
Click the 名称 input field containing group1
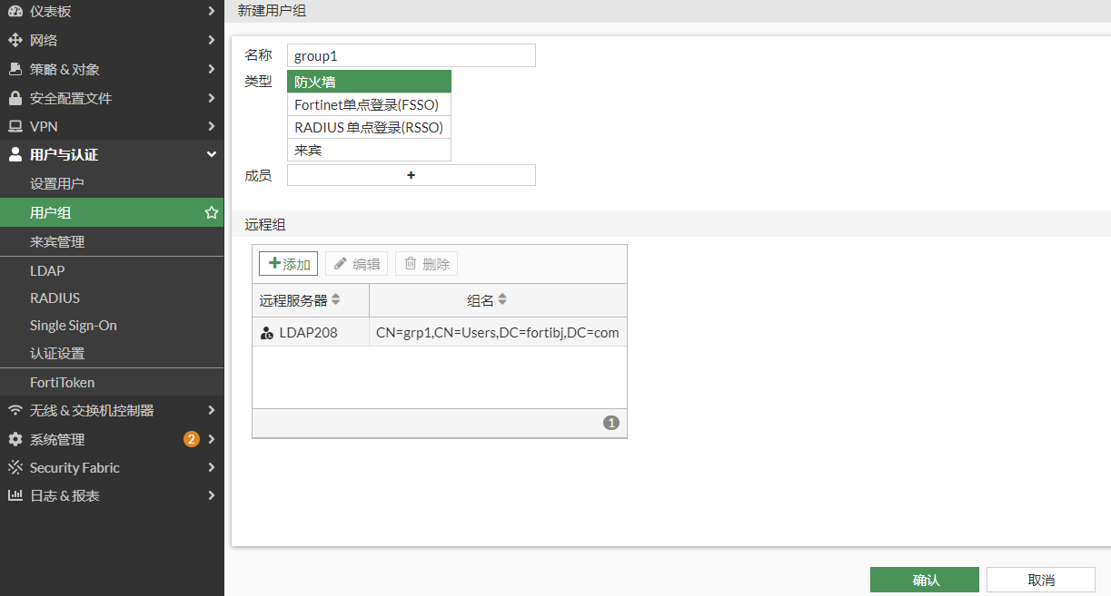411,55
